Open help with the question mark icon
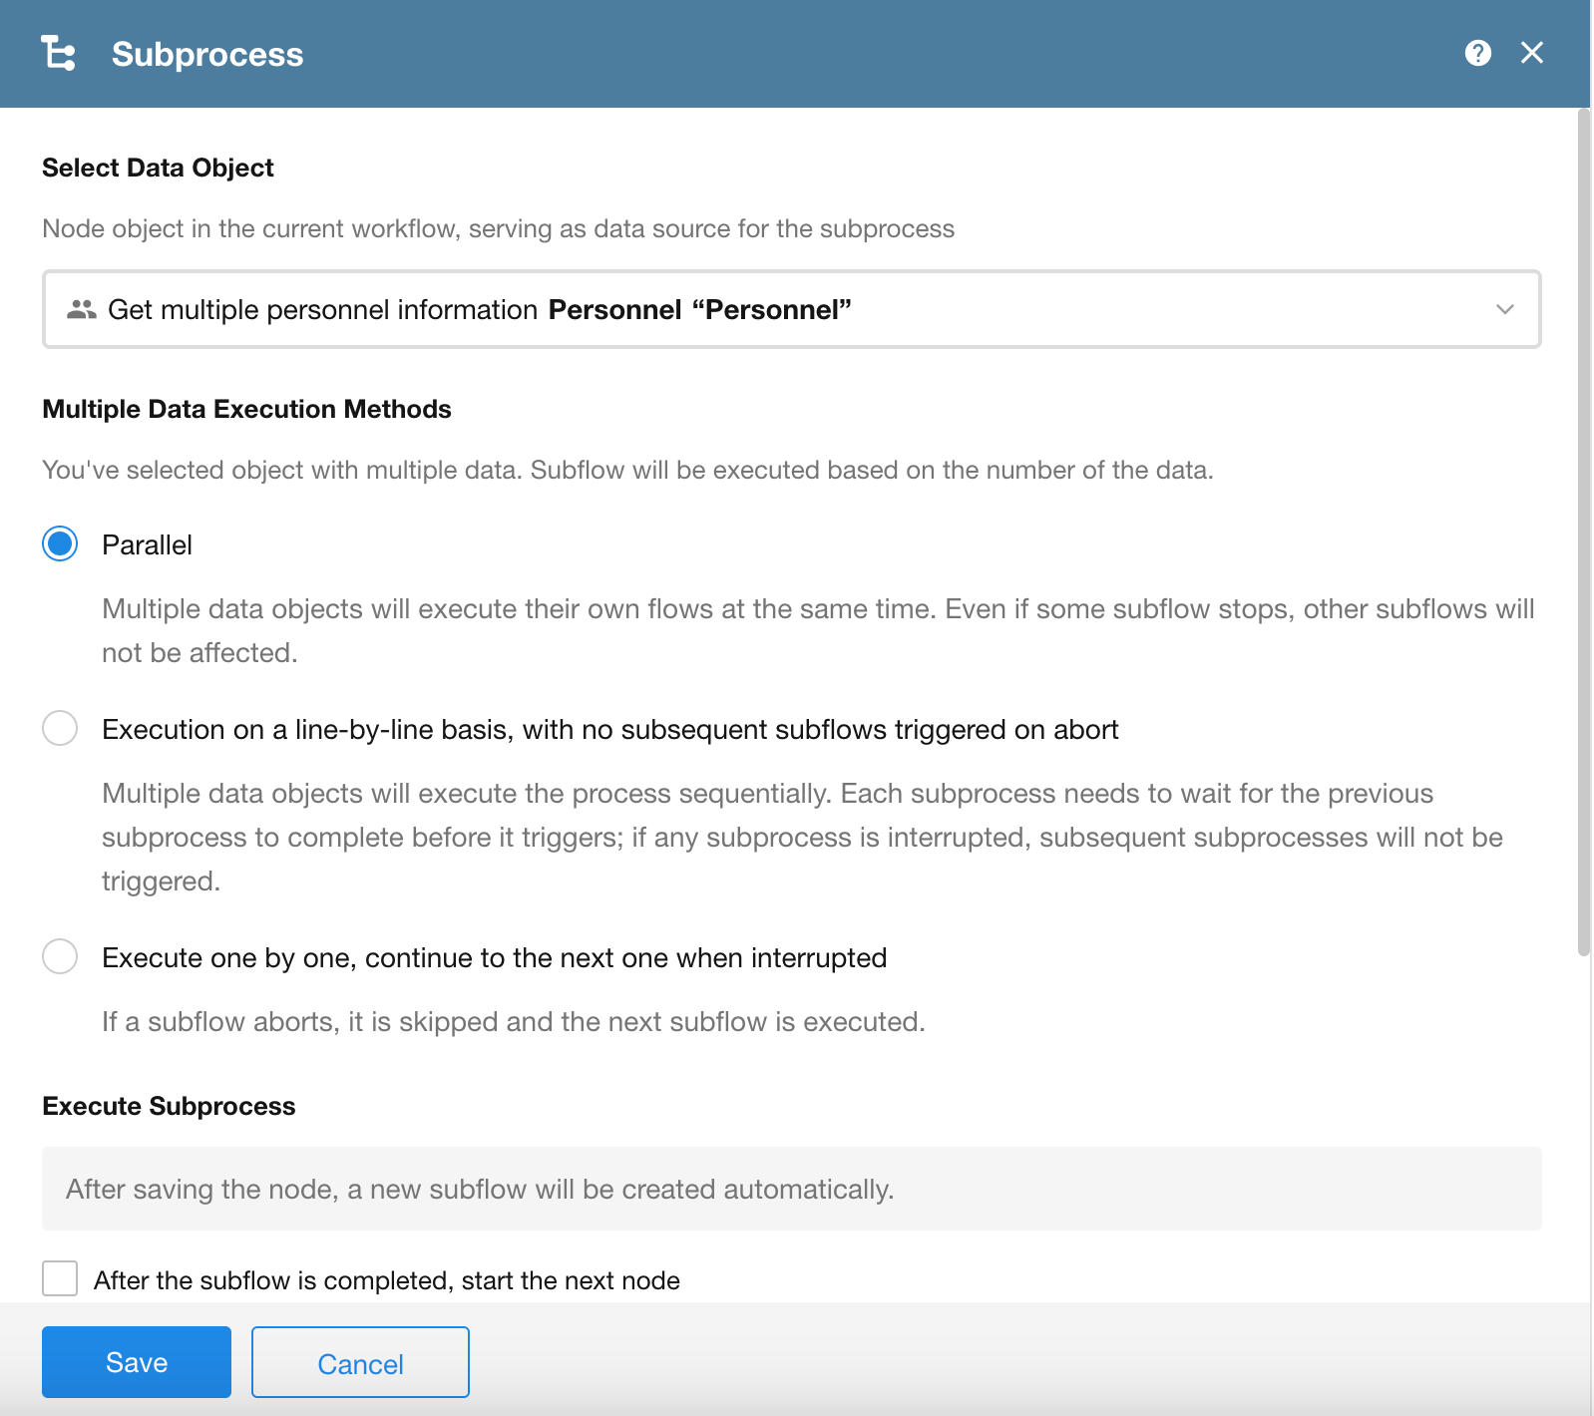 pos(1477,53)
